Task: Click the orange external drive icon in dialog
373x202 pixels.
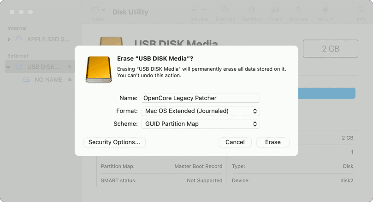Action: pos(99,69)
